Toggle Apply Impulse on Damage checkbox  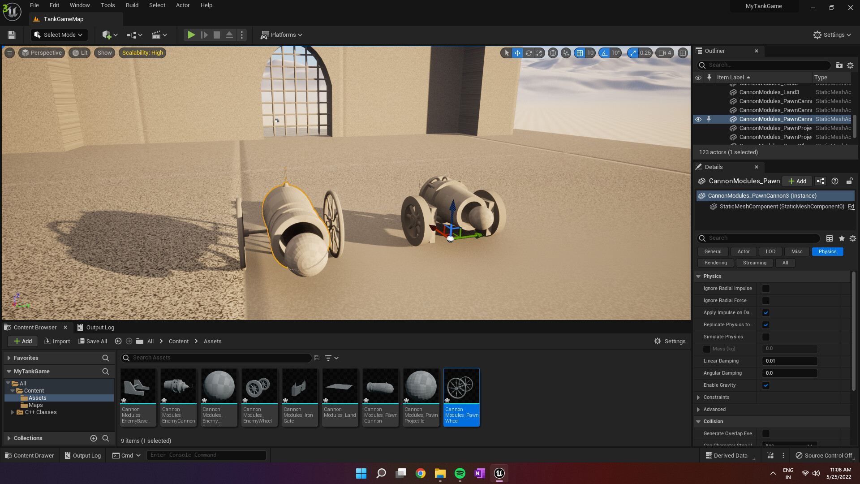[x=766, y=312]
